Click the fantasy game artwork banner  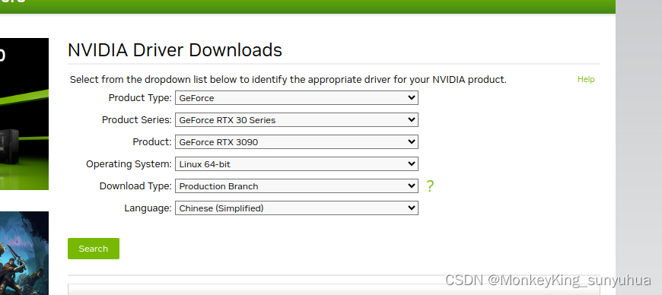24,253
